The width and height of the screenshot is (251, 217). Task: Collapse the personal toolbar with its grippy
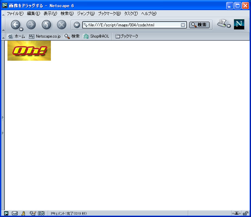(x=3, y=36)
